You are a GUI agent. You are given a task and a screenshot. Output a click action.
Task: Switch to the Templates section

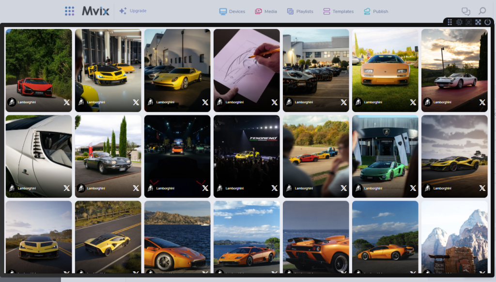(x=338, y=11)
